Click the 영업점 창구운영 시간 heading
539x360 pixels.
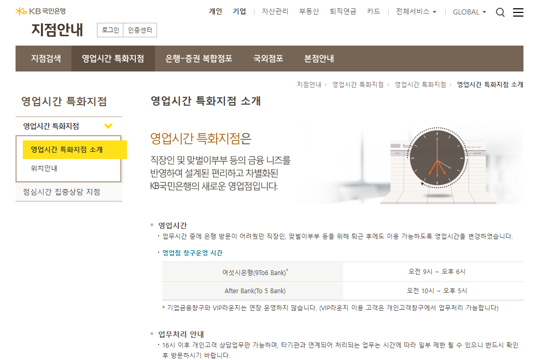[x=192, y=253]
